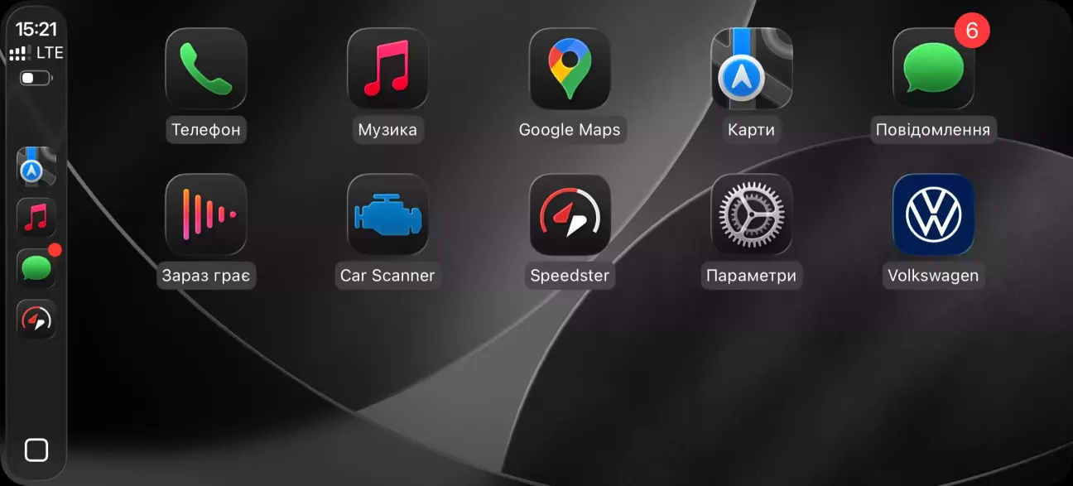The width and height of the screenshot is (1073, 486).
Task: Tap the Карти label text
Action: tap(752, 130)
